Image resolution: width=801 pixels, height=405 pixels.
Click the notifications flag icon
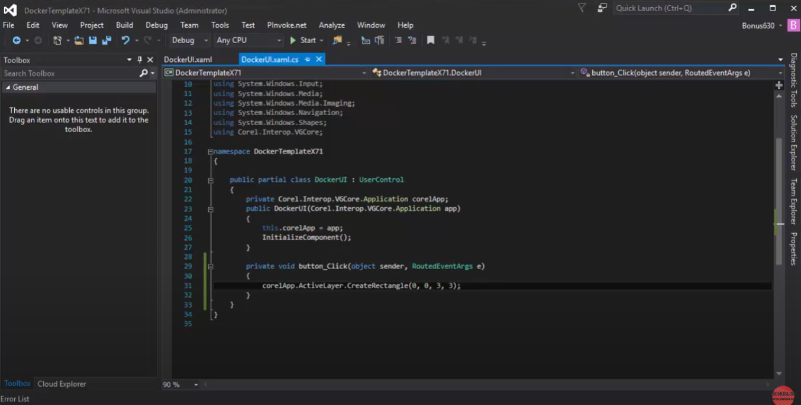tap(582, 8)
